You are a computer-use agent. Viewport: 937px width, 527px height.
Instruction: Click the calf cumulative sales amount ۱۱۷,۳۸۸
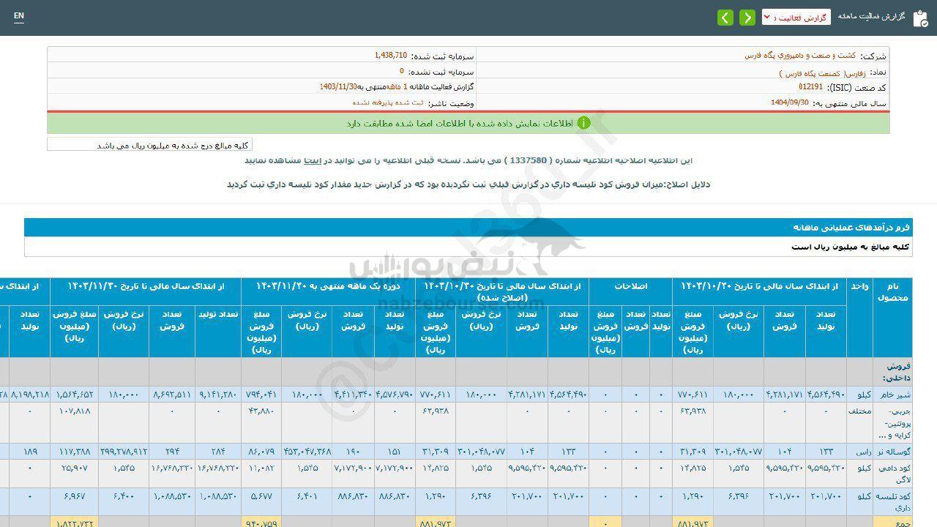73,452
